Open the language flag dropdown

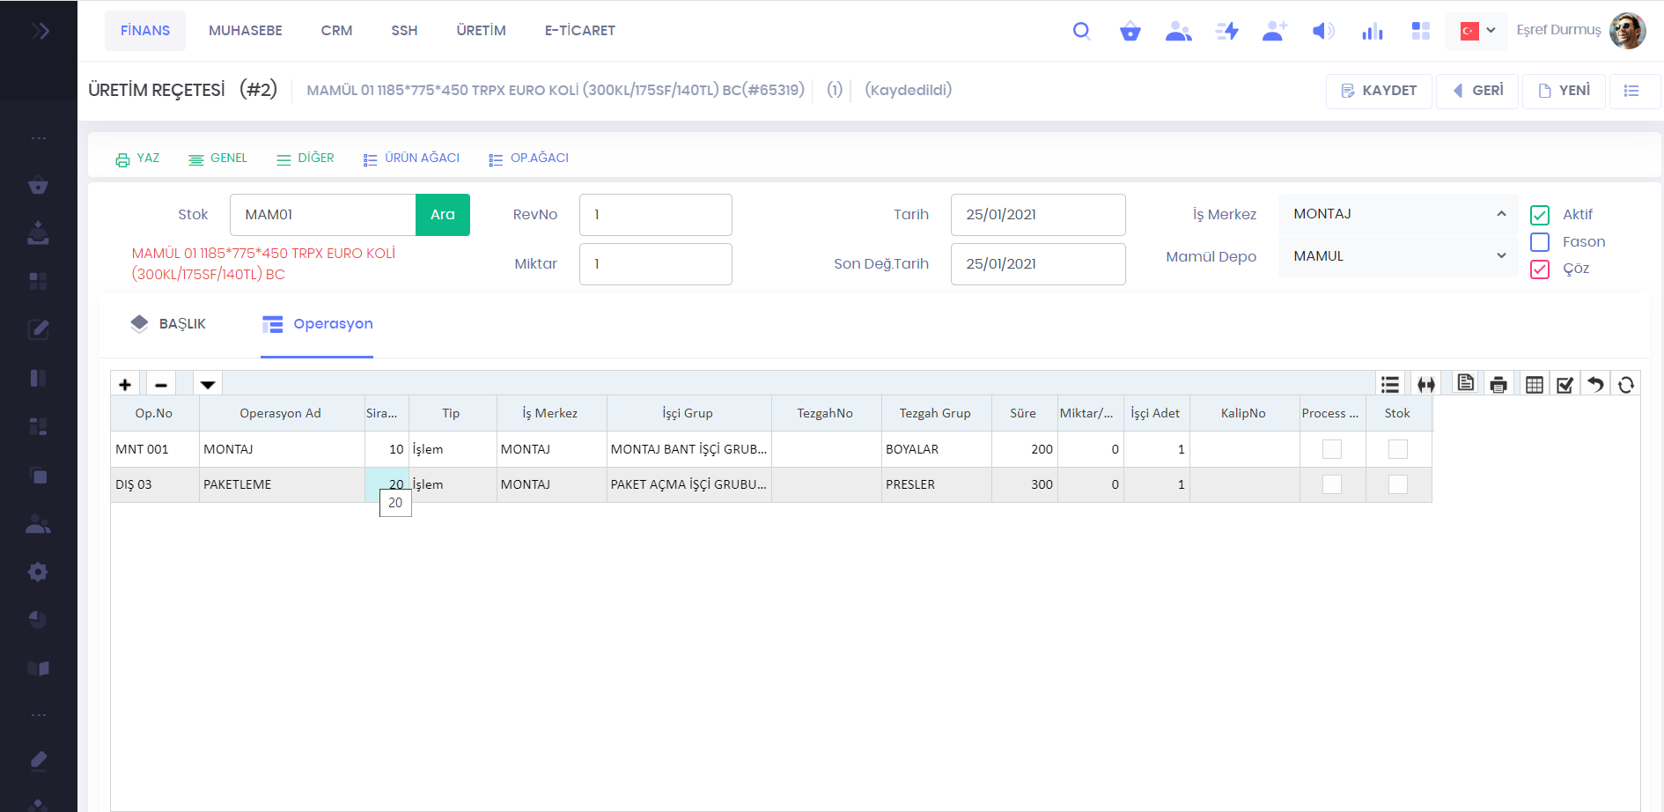pos(1477,31)
